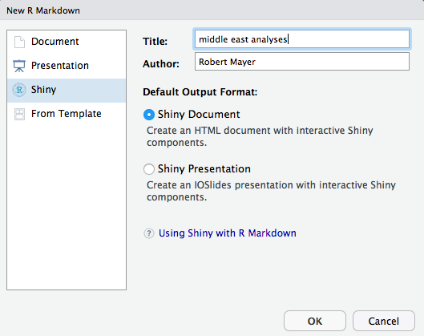The image size is (424, 336).
Task: Select the highlighted Shiny list entry
Action: 67,91
